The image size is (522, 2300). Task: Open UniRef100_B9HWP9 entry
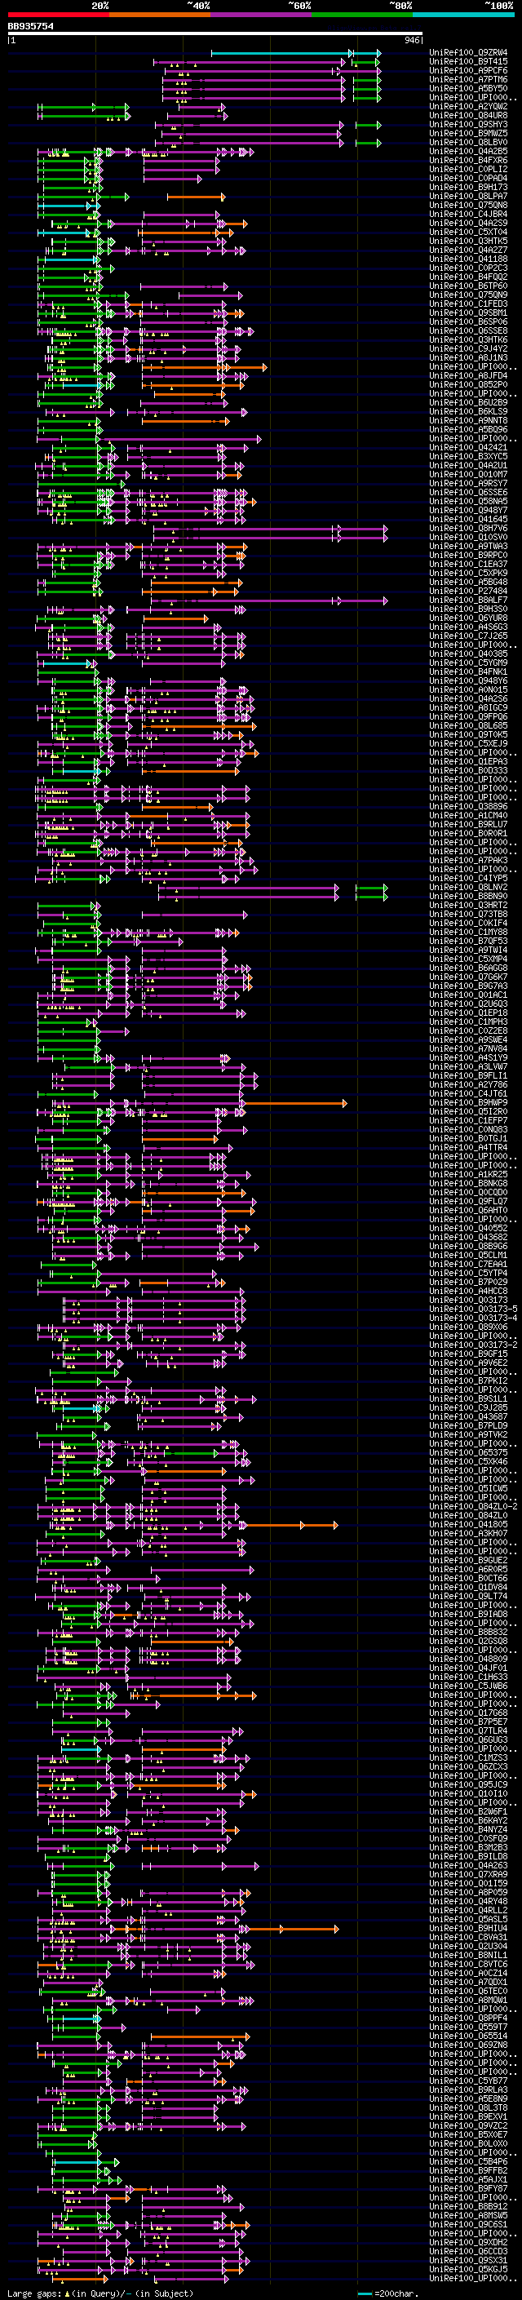click(468, 1103)
